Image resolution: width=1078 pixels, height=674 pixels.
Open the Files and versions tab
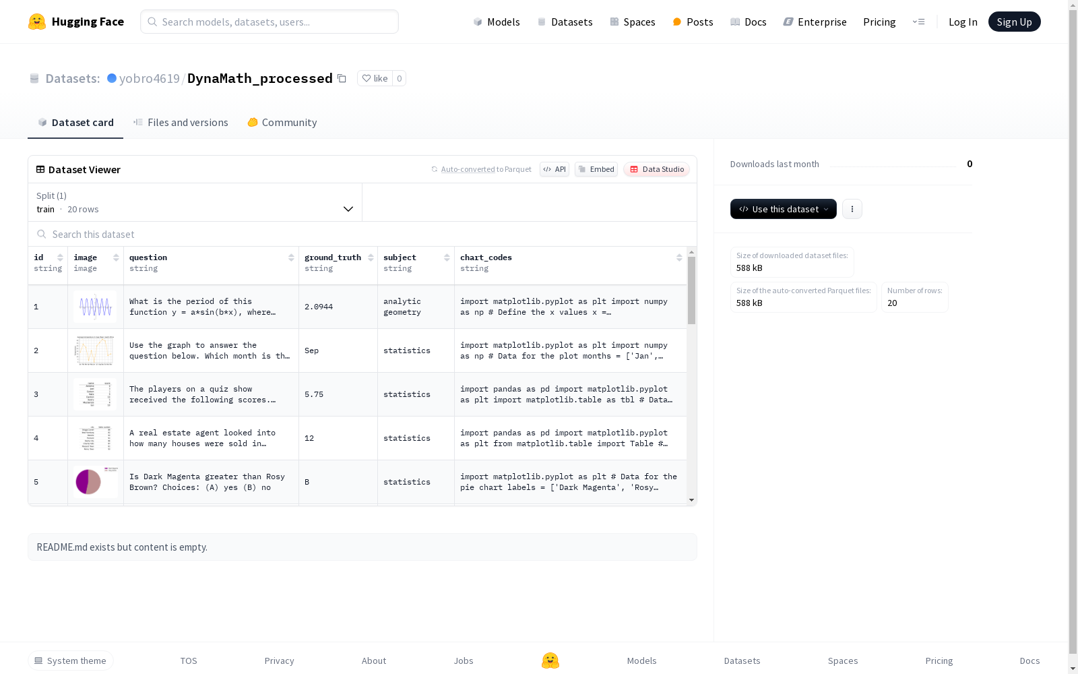pos(181,123)
